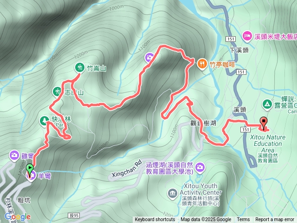Open the 涵煙湖 photo spot camera icon
Image resolution: width=297 pixels, height=223 pixels.
click(200, 168)
